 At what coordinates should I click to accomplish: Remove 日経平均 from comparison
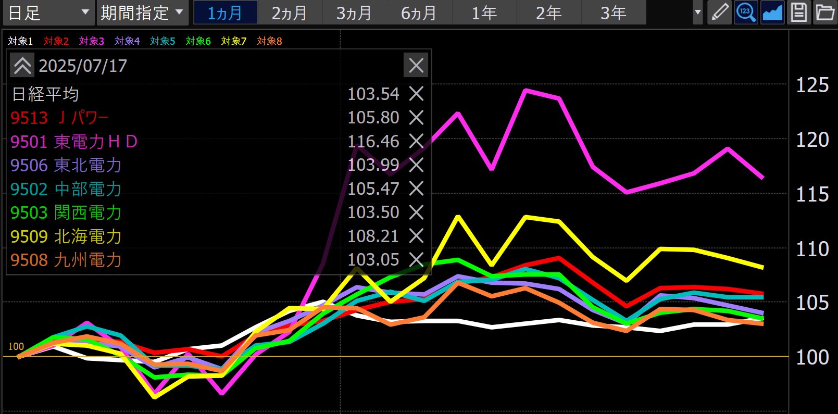pos(416,94)
